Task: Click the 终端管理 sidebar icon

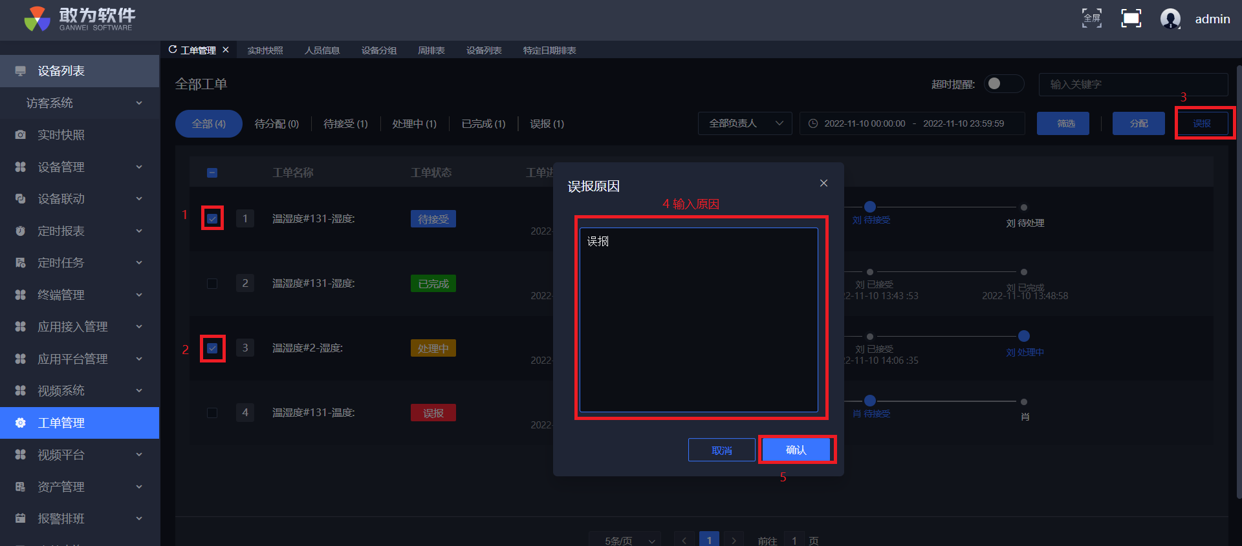Action: [x=21, y=295]
